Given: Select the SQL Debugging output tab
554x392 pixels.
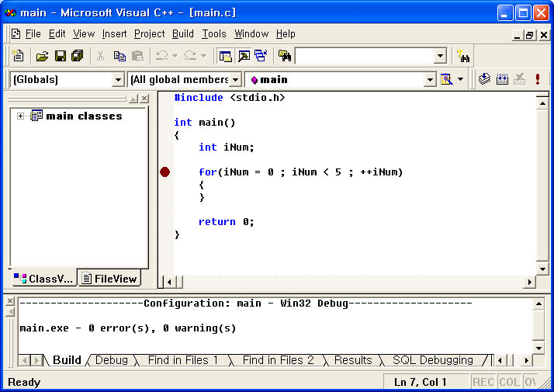Looking at the screenshot, I should [432, 360].
